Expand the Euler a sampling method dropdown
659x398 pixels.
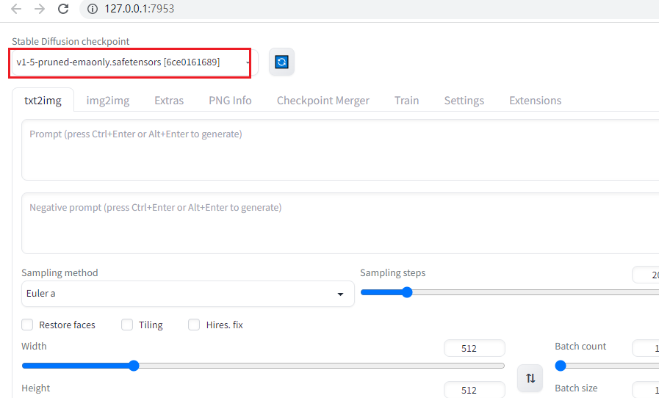click(x=188, y=294)
